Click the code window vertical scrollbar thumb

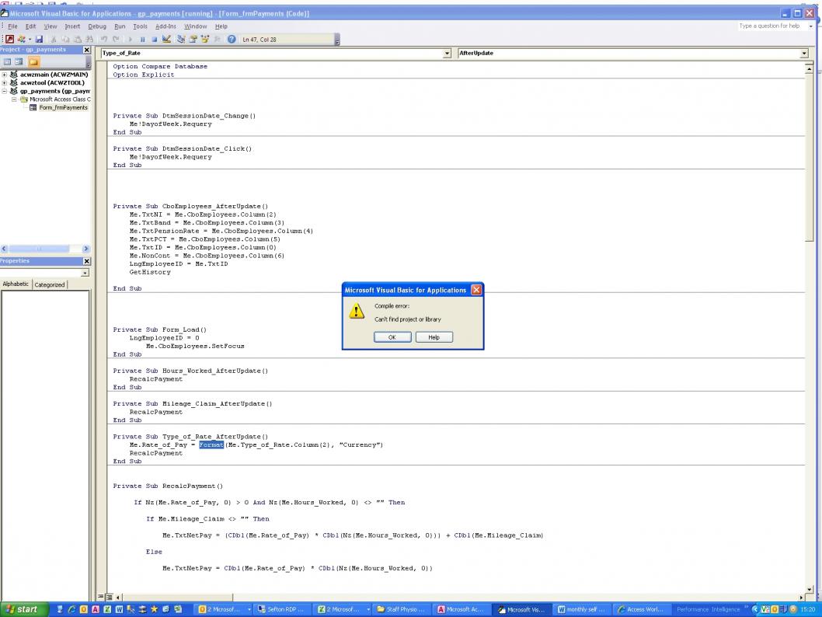(x=809, y=156)
